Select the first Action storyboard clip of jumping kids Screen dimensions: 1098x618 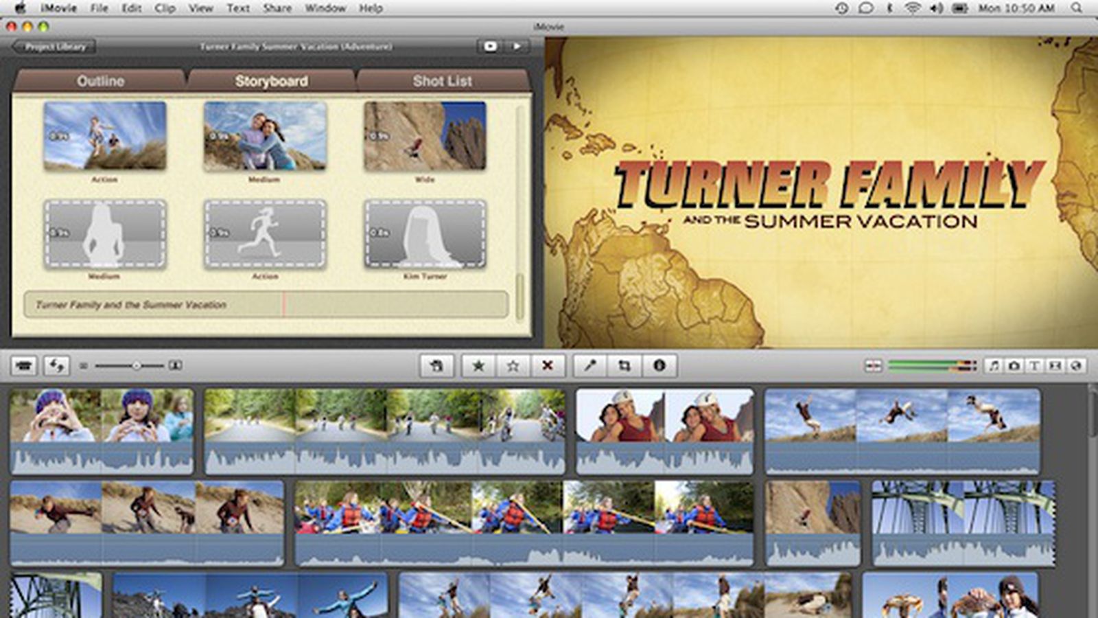pyautogui.click(x=105, y=136)
